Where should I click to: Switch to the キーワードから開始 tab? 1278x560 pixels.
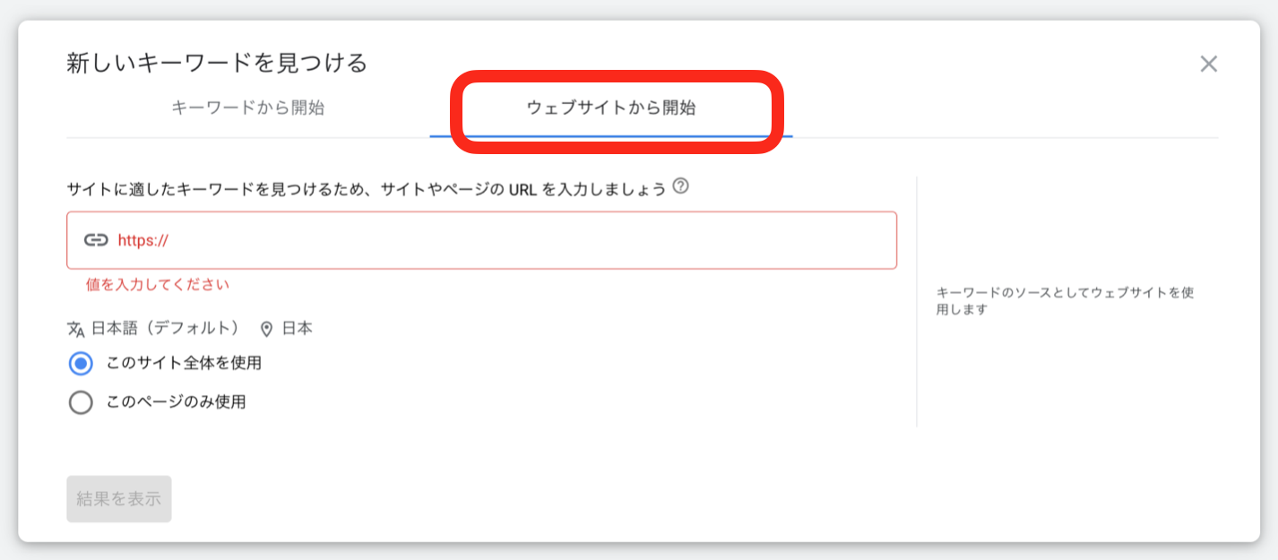[247, 108]
